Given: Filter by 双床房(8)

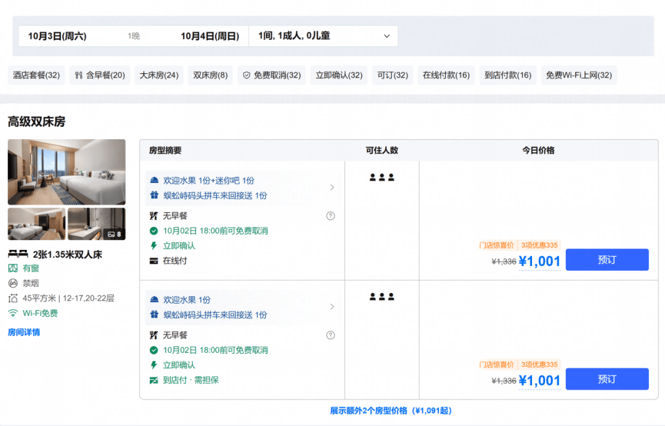Looking at the screenshot, I should tap(211, 75).
